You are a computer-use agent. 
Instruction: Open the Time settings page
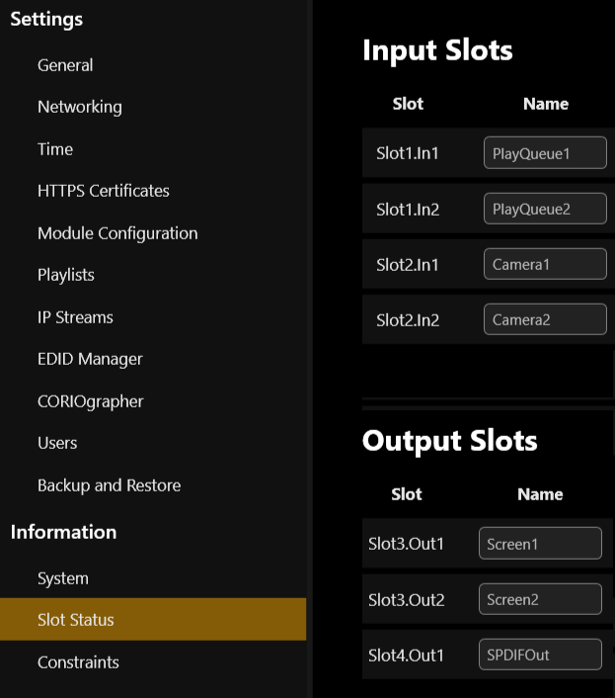(x=55, y=149)
